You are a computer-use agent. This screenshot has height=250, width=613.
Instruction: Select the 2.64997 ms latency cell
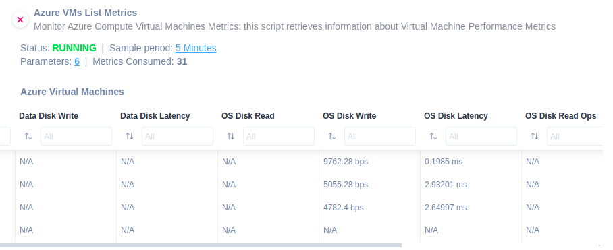(x=446, y=208)
